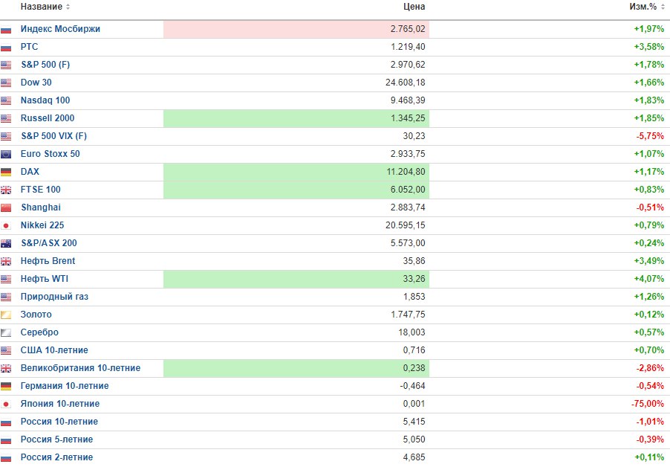The width and height of the screenshot is (670, 467).
Task: Click the Australian flag beside S&P/ASX 200
Action: tap(6, 243)
